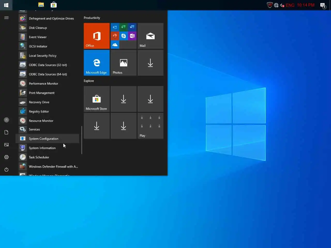Switch input language via ENG indicator
This screenshot has height=248, width=331.
point(290,5)
